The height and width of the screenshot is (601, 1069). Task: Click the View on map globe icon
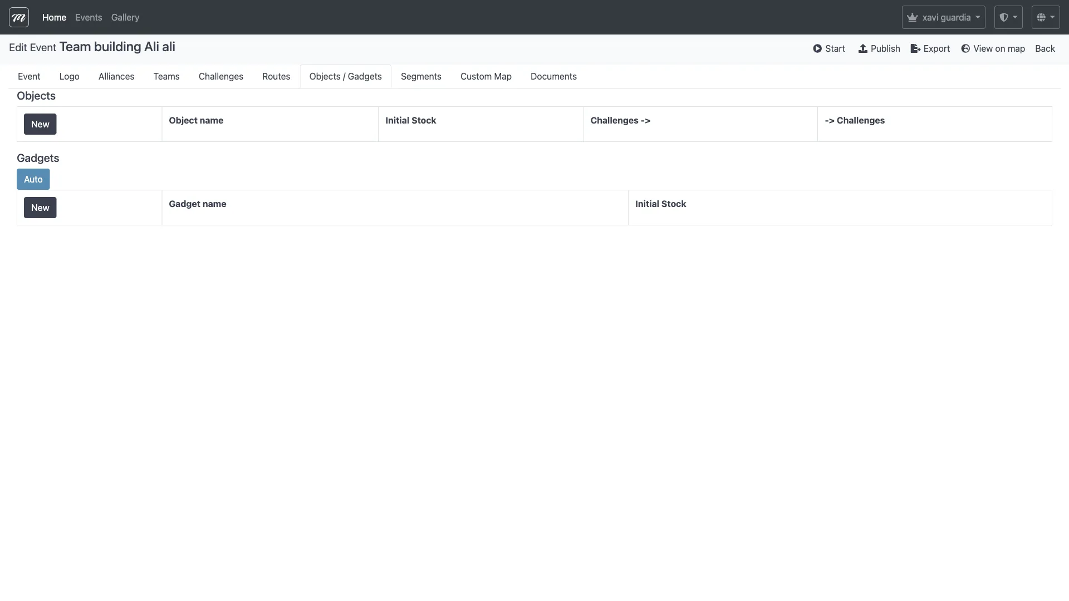point(965,48)
